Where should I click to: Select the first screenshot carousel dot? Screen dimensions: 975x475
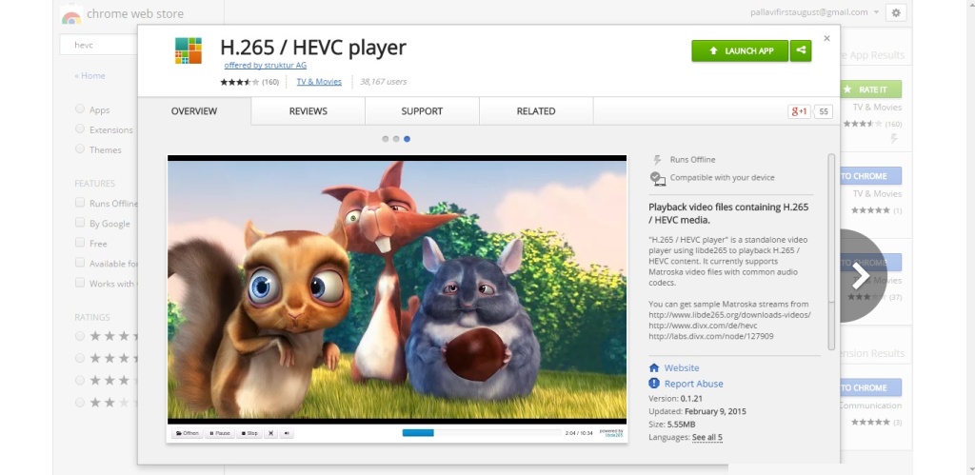(x=386, y=139)
